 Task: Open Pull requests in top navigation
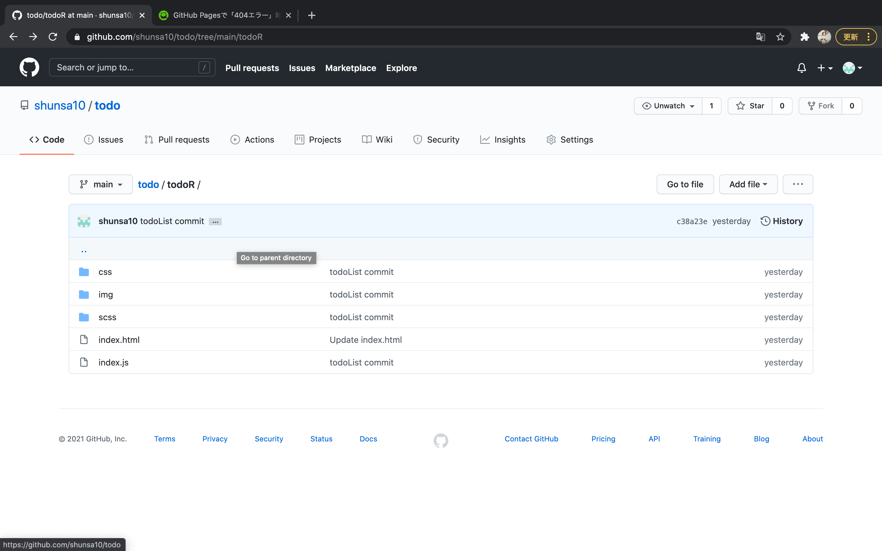(252, 68)
